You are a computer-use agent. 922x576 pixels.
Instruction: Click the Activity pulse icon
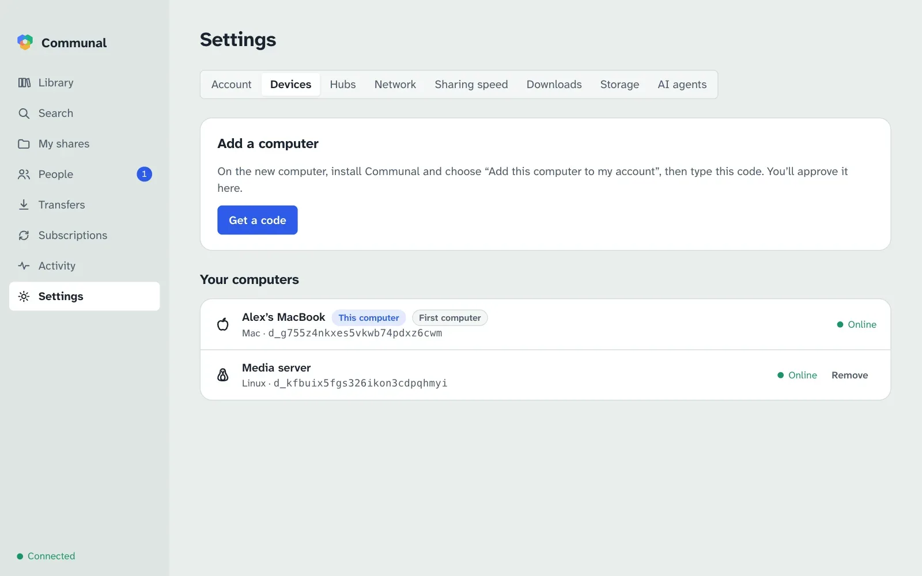point(24,266)
